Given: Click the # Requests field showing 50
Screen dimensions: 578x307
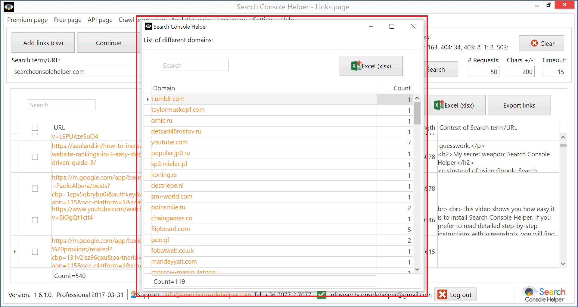Looking at the screenshot, I should [483, 72].
